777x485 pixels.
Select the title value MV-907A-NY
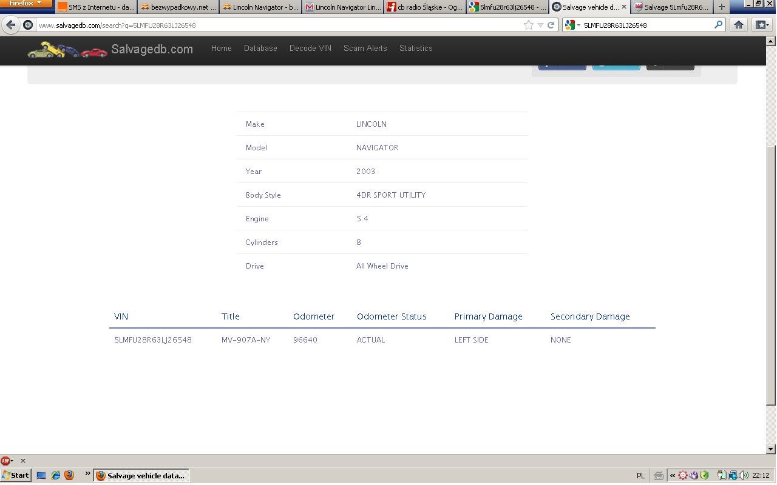246,340
